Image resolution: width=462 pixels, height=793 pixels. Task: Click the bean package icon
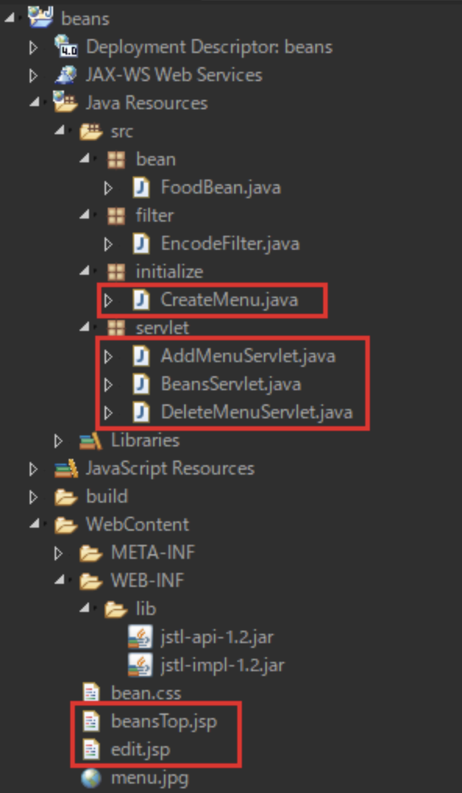[x=117, y=160]
